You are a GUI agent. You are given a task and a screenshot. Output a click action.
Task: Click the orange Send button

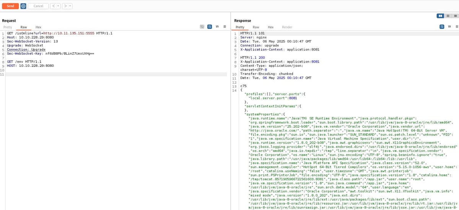(x=10, y=6)
